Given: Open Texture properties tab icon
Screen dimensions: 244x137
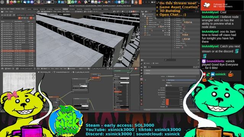Looking at the screenshot, I should point(141,104).
